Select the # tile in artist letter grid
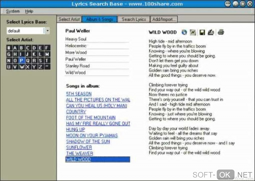This screenshot has height=181, width=255. point(9,48)
